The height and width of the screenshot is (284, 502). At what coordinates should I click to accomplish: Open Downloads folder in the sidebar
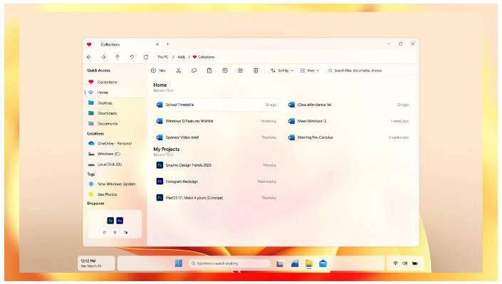[115, 113]
